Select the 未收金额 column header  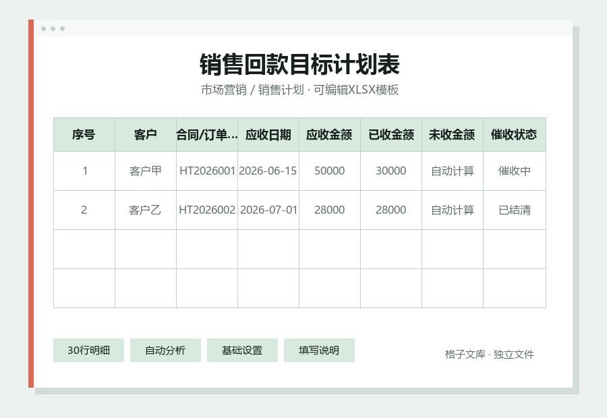pos(453,135)
